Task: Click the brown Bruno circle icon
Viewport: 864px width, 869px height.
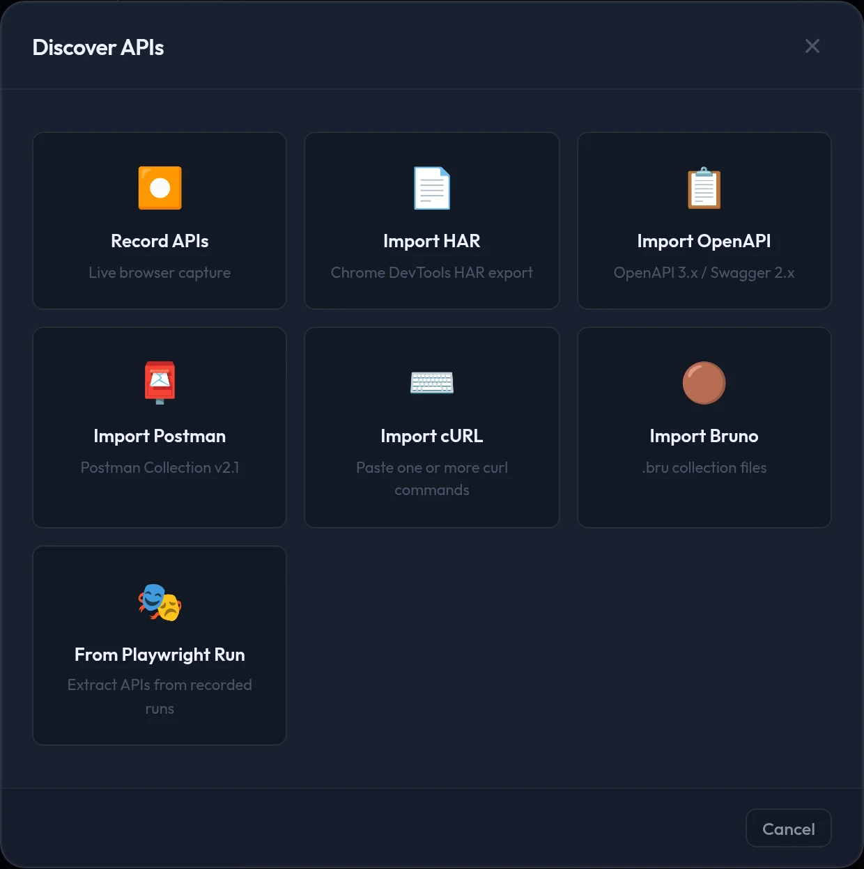Action: click(704, 383)
